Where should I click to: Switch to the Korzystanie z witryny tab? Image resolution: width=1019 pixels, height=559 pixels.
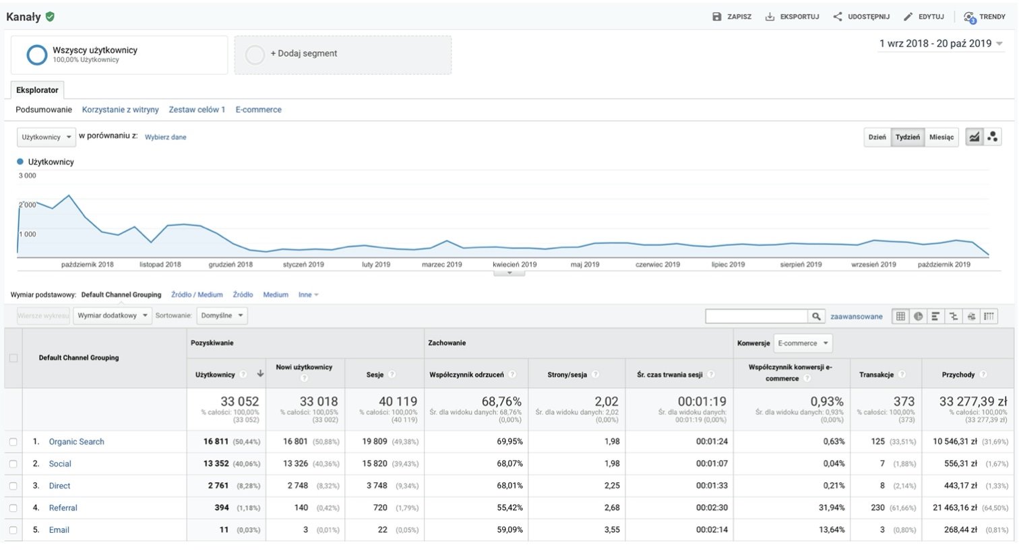(x=120, y=110)
